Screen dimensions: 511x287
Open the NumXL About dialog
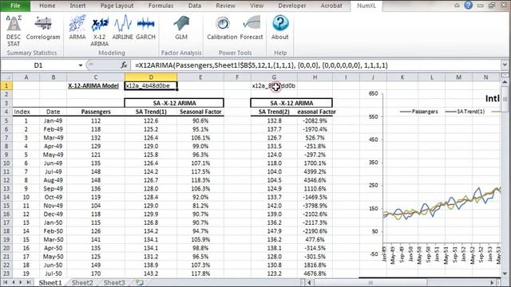tap(280, 28)
